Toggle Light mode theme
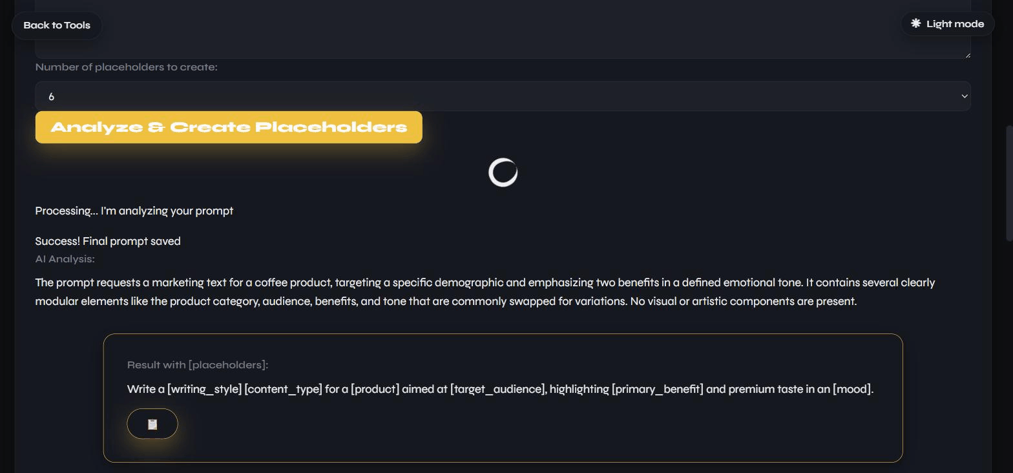Viewport: 1013px width, 473px height. [947, 24]
